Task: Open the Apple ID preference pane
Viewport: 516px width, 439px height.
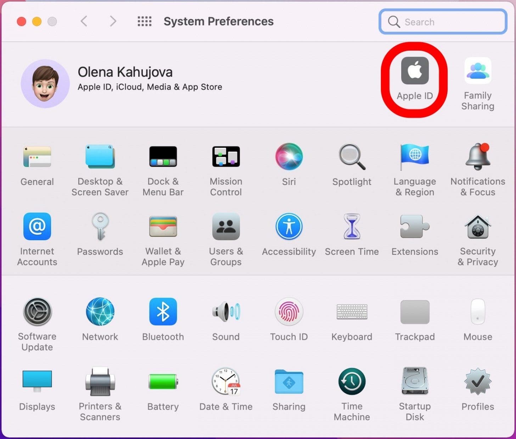Action: point(414,71)
